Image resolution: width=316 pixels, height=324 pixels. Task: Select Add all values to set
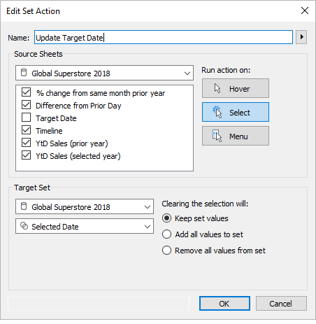pos(166,234)
